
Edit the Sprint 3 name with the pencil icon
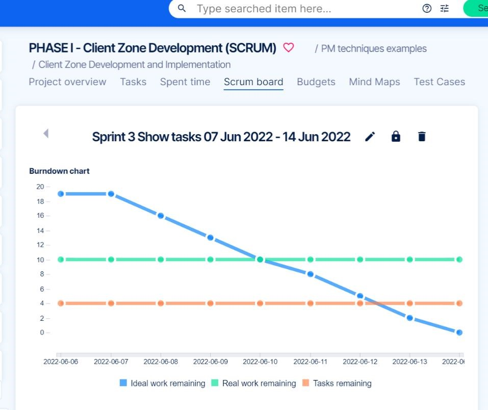(x=370, y=136)
